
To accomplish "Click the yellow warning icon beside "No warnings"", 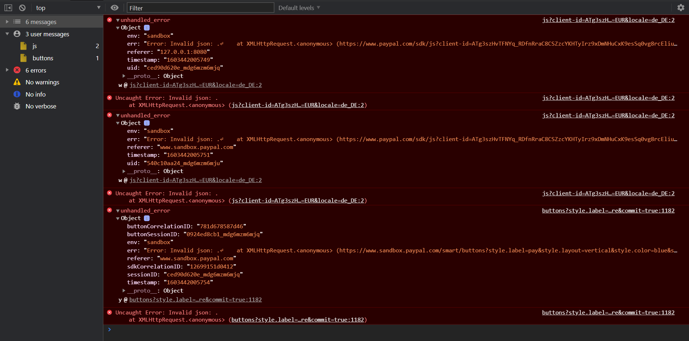I will click(17, 82).
